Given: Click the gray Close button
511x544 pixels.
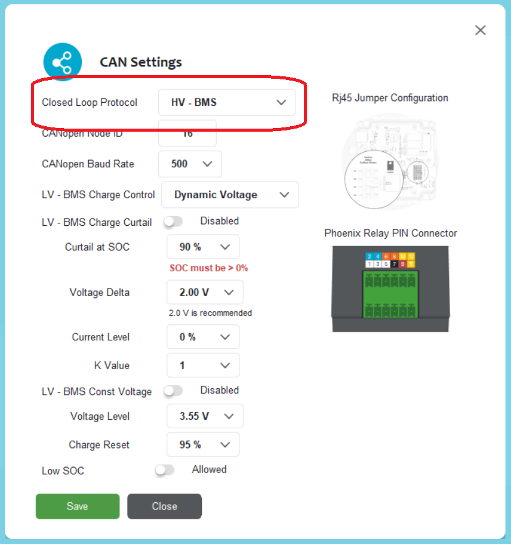Looking at the screenshot, I should pyautogui.click(x=164, y=506).
